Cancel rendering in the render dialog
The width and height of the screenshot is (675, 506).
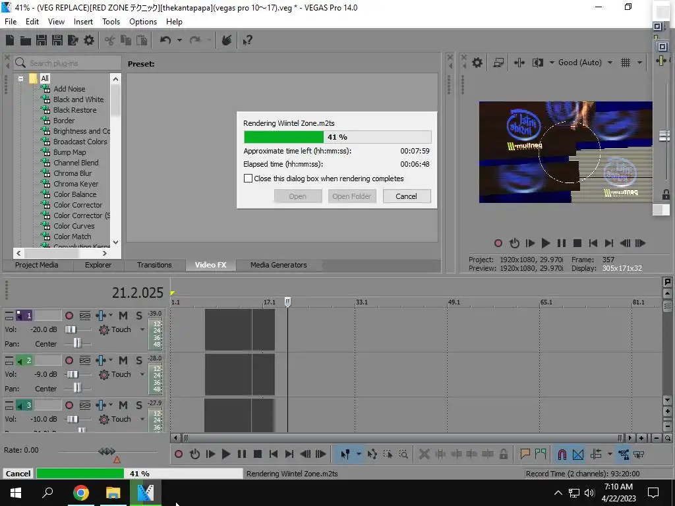[x=406, y=196]
